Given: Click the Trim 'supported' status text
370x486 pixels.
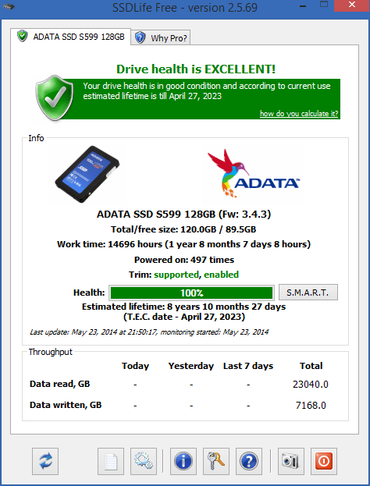Looking at the screenshot, I should (x=176, y=275).
